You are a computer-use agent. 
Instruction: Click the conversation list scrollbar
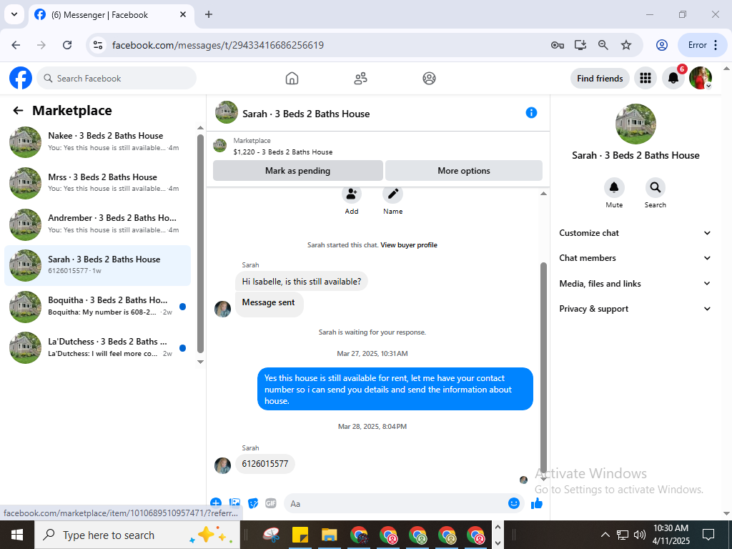click(x=200, y=243)
